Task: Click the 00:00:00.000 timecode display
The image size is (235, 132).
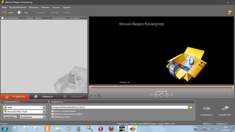Action: (x=161, y=91)
